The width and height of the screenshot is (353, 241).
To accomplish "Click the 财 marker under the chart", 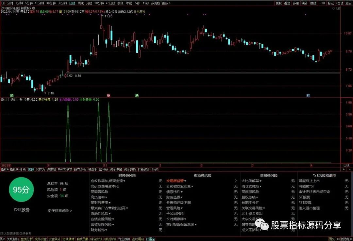I will (x=308, y=96).
